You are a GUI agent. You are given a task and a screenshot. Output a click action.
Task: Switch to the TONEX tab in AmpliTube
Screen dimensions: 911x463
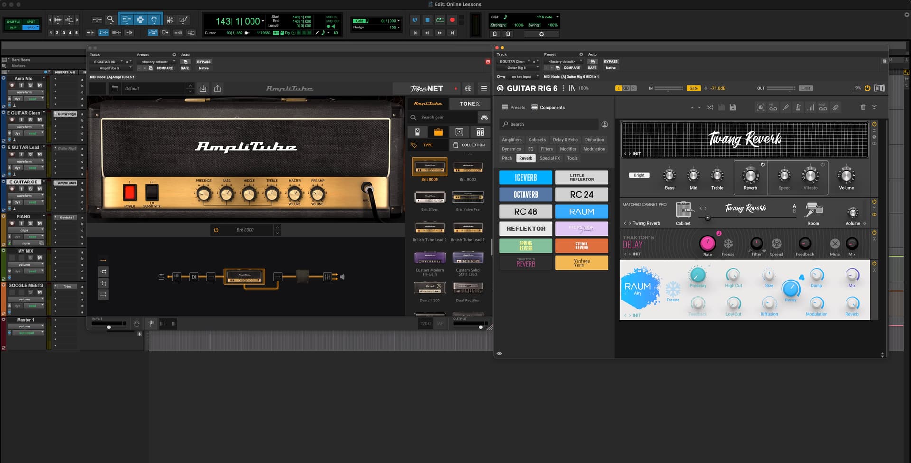[x=470, y=104]
